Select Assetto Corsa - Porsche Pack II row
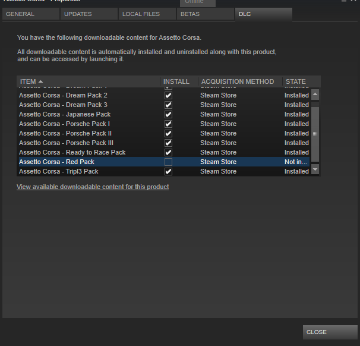360x346 pixels. (164, 134)
